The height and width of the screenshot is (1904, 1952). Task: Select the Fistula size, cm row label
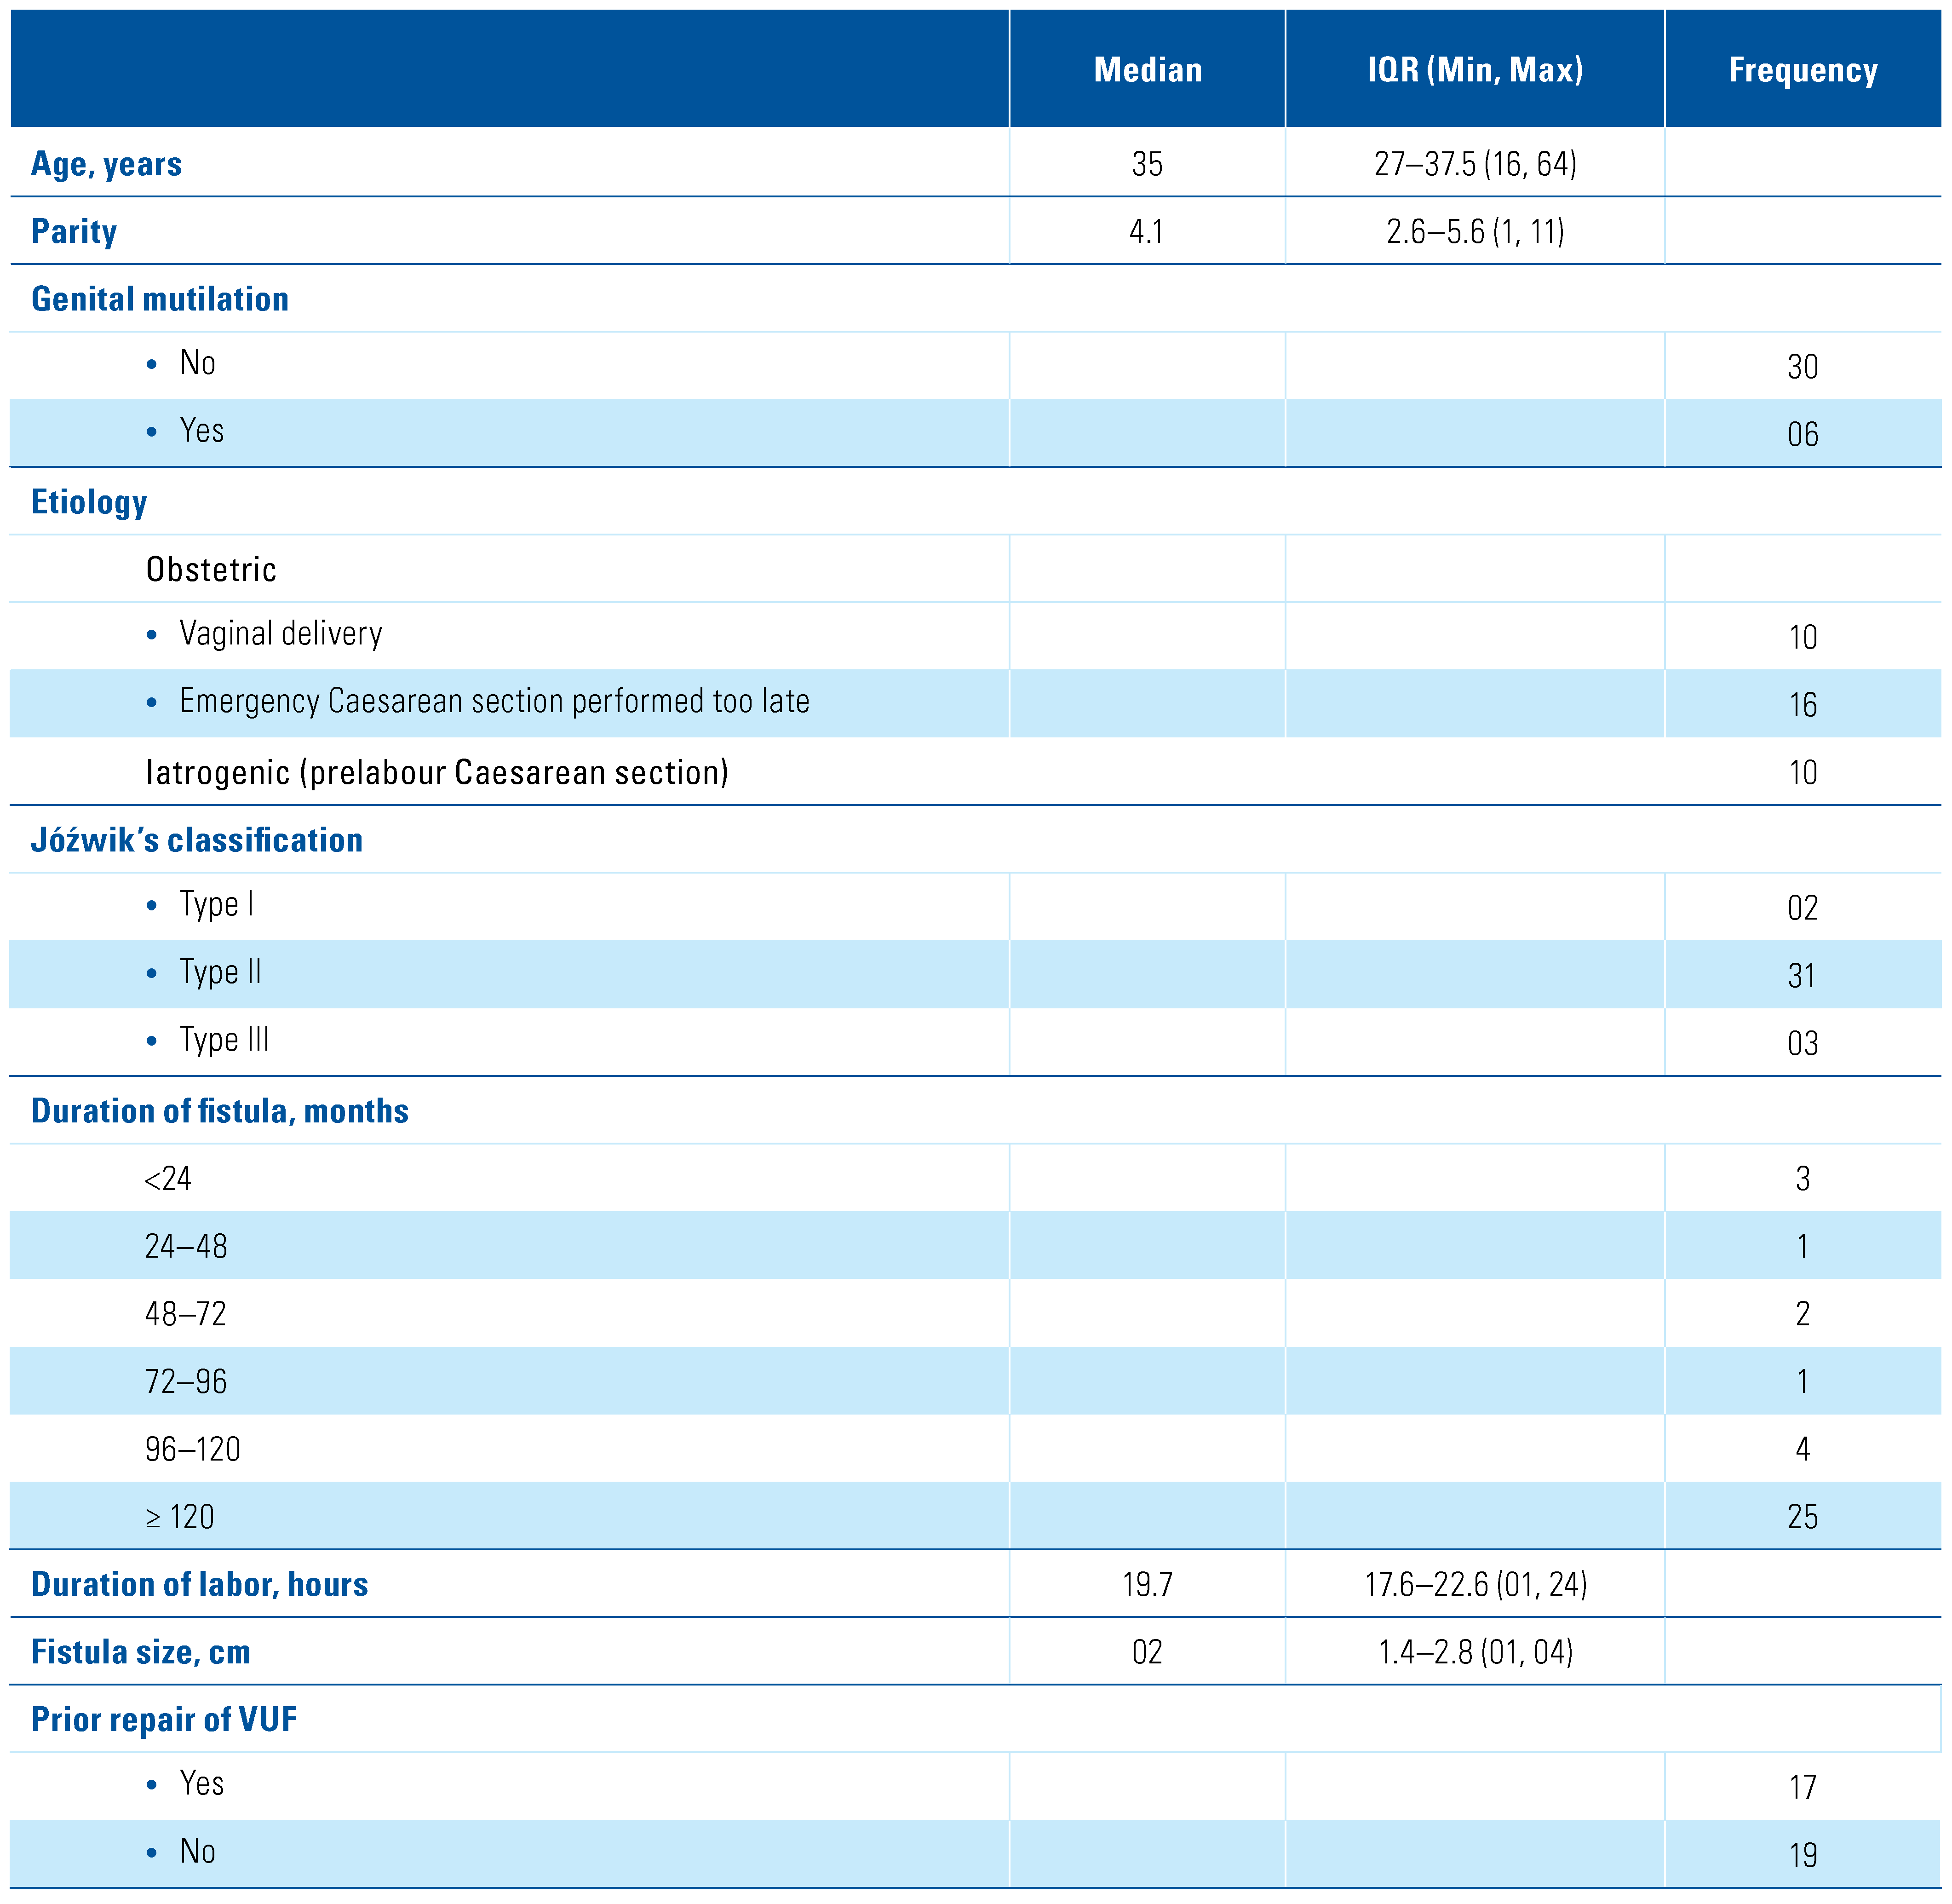[141, 1652]
